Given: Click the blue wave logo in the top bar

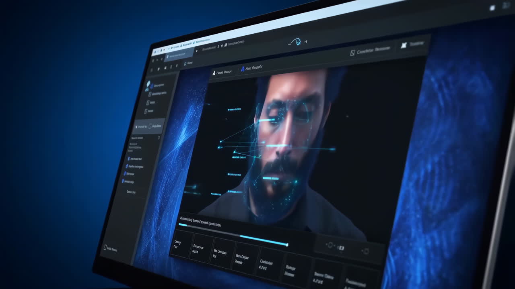Looking at the screenshot, I should click(x=297, y=42).
